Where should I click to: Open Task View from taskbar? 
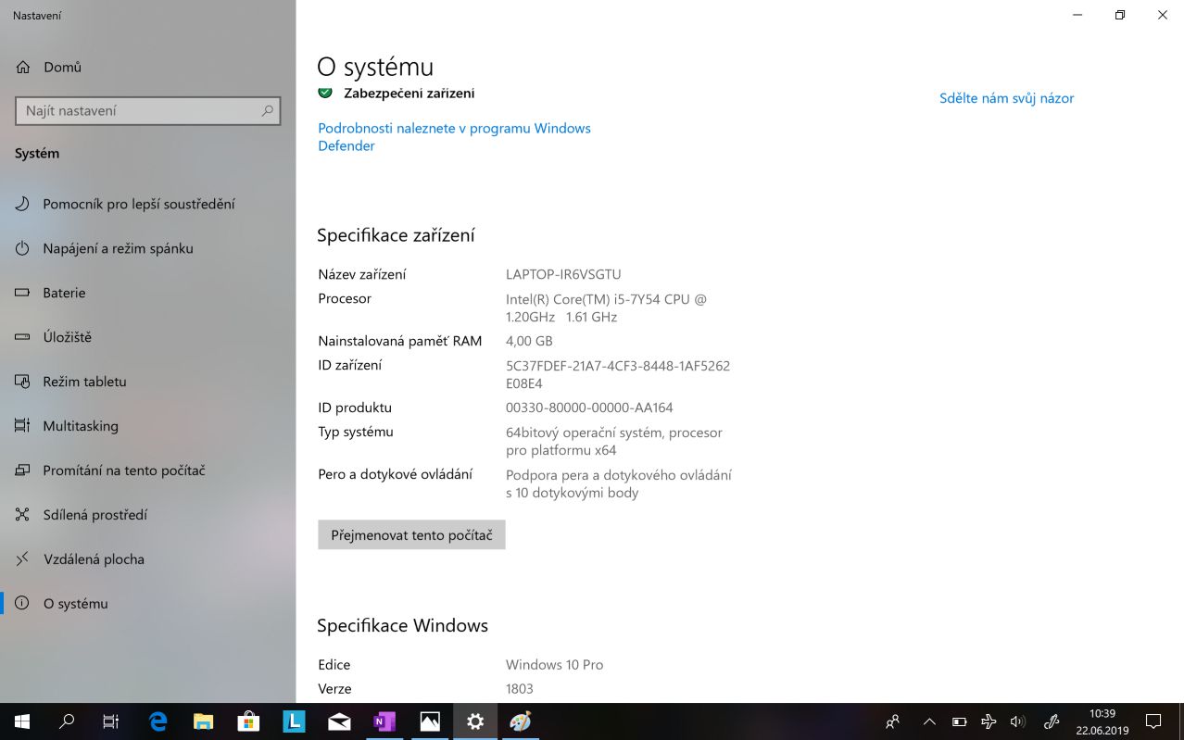click(x=111, y=721)
